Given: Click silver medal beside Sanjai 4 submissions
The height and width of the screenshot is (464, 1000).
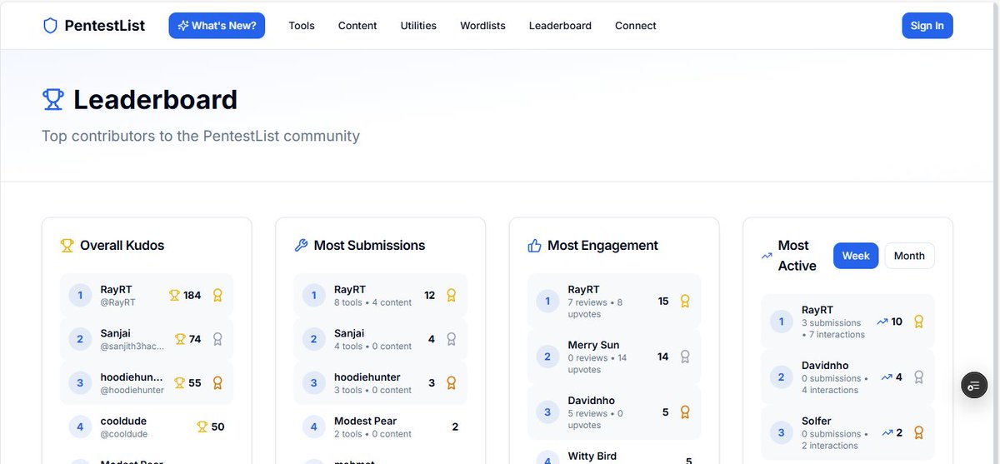Looking at the screenshot, I should pos(452,339).
